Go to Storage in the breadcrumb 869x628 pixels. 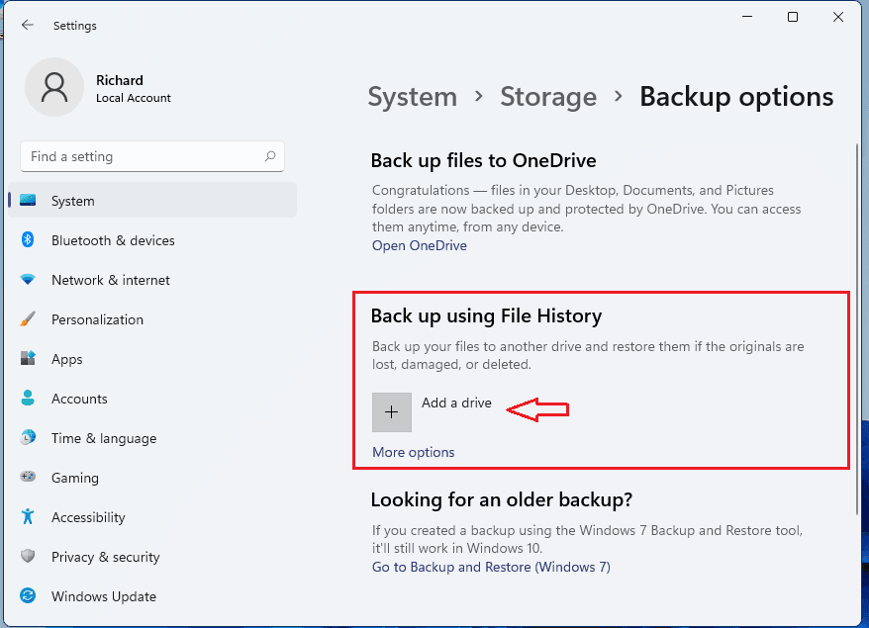[x=548, y=97]
